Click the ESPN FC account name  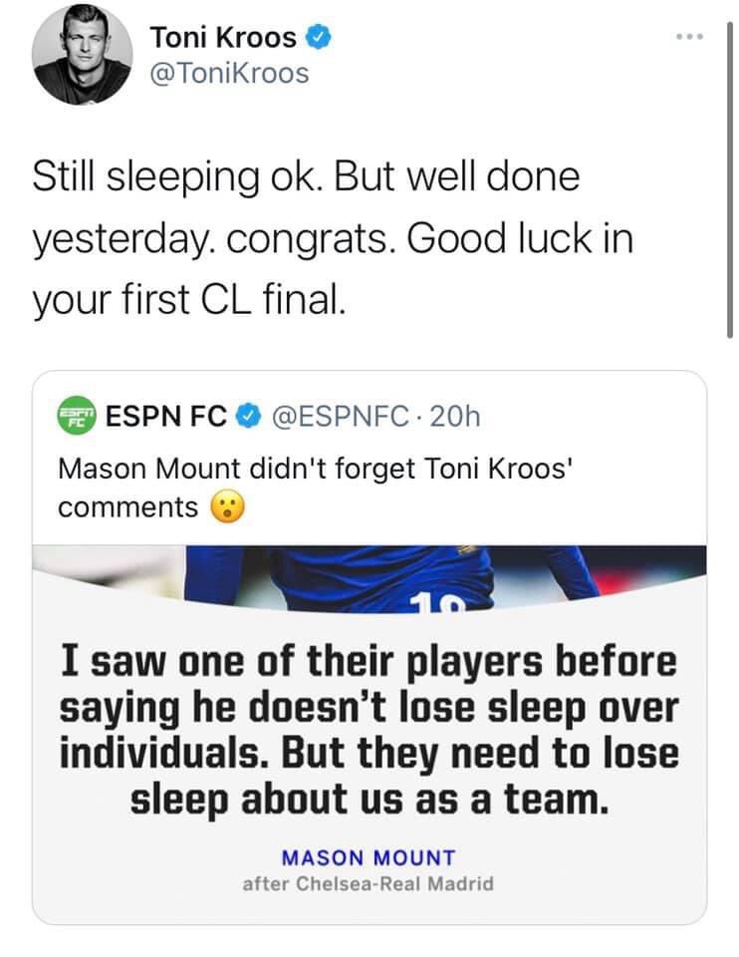click(x=165, y=416)
